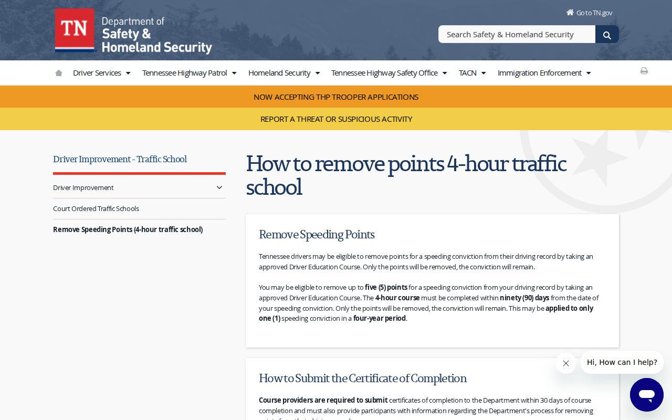Click the page title 'How to remove points 4-hour traffic school'
This screenshot has height=420, width=672.
click(406, 175)
